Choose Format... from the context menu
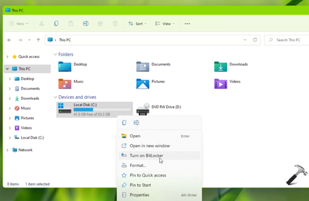Image resolution: width=309 pixels, height=201 pixels. point(159,166)
